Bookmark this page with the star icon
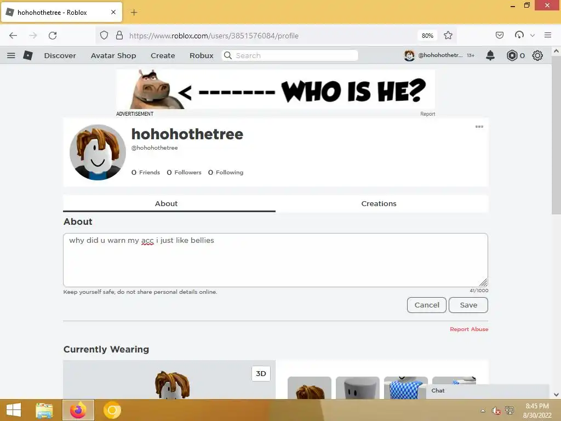561x421 pixels. (x=448, y=36)
